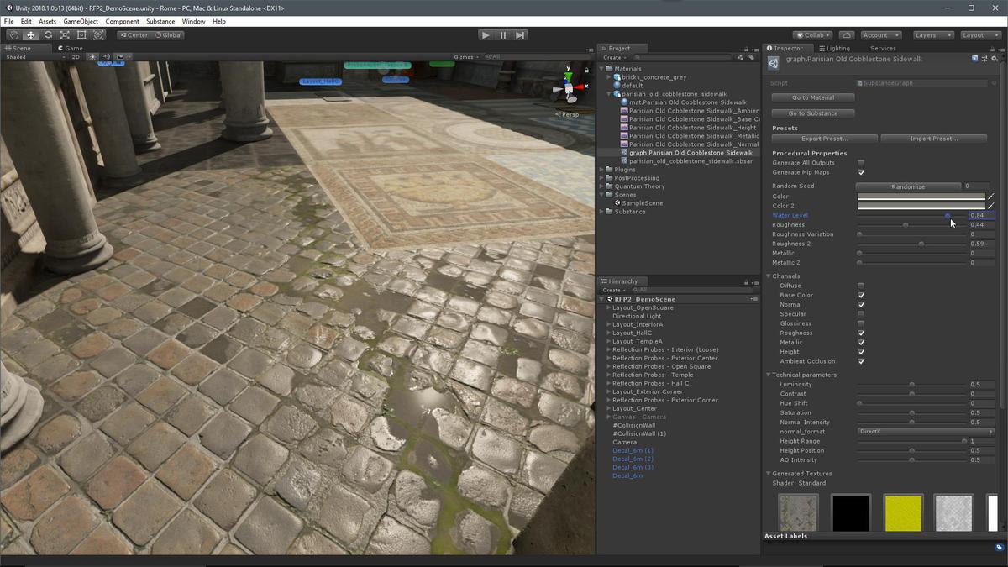Collapse the Technical parameters section

[769, 375]
